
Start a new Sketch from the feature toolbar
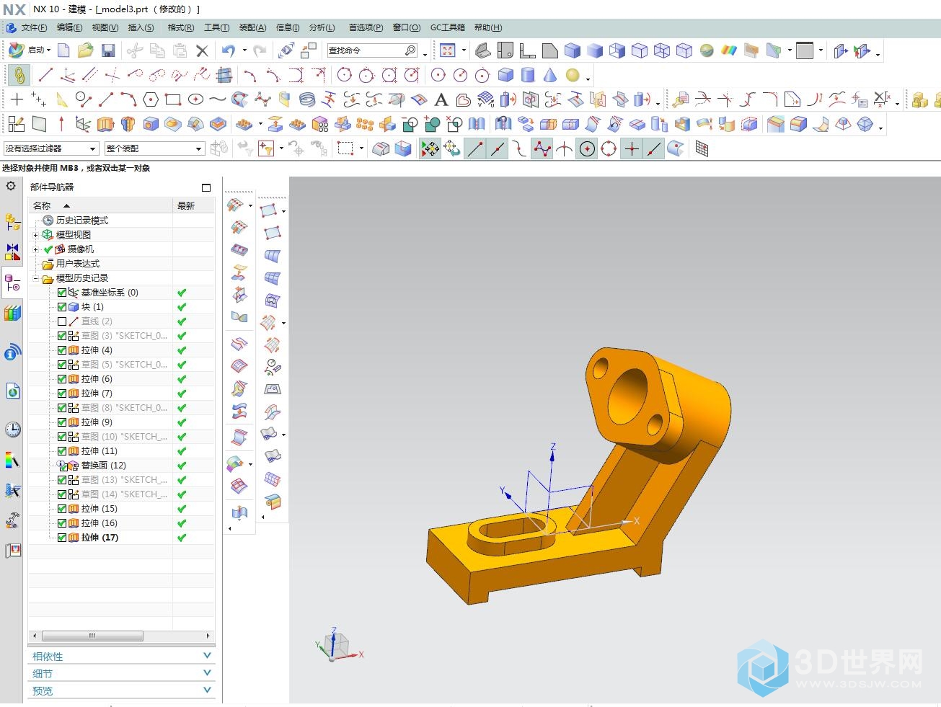tap(17, 124)
